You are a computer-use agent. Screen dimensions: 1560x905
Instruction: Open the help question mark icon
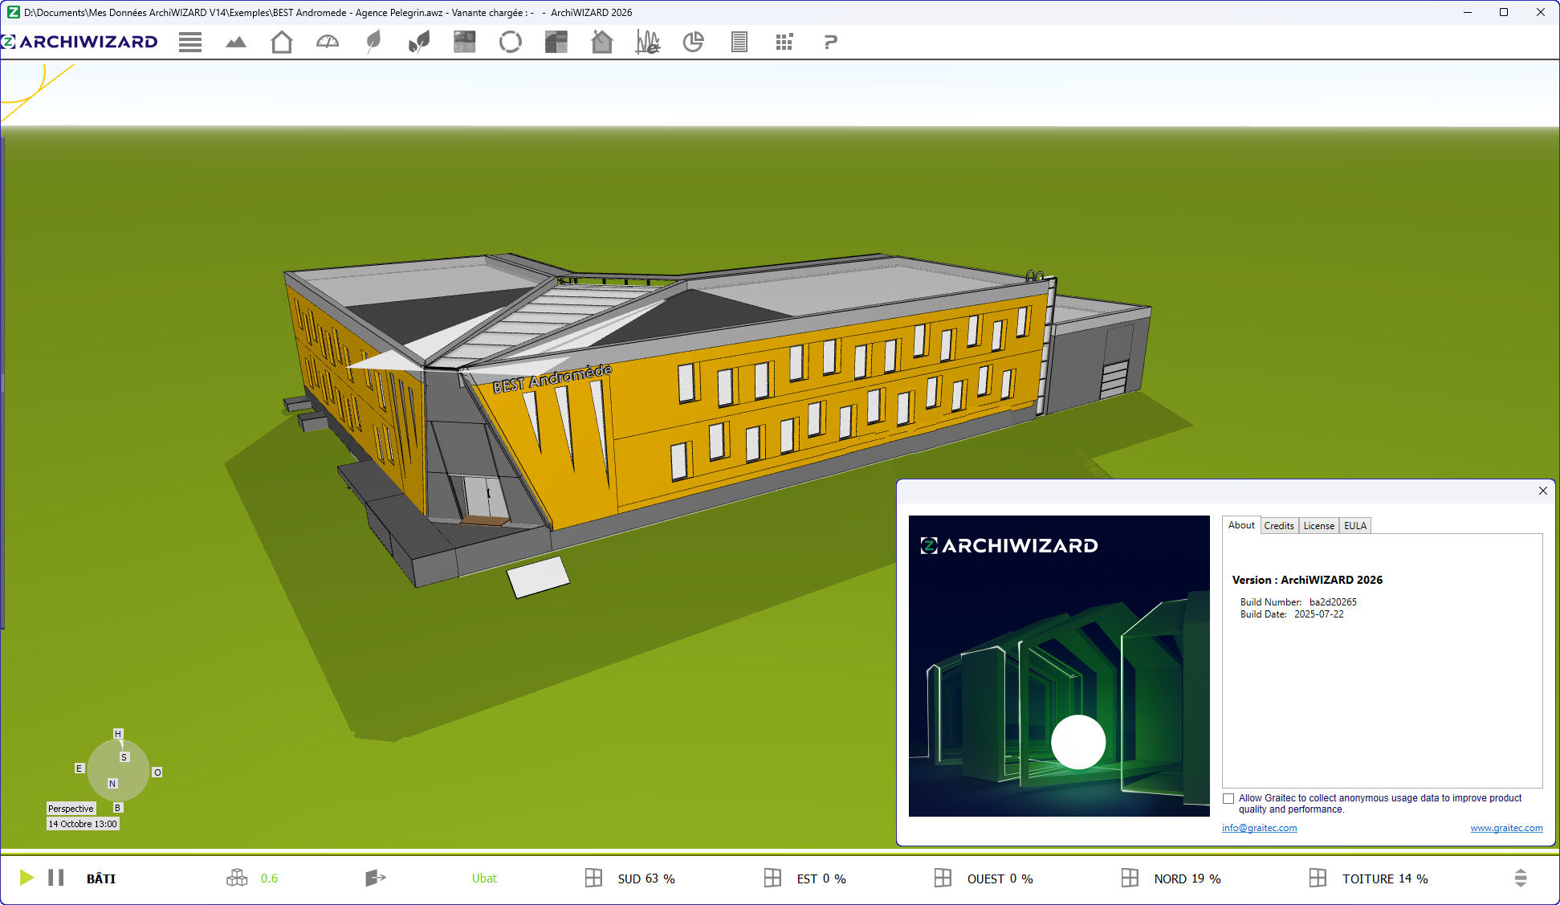coord(830,42)
